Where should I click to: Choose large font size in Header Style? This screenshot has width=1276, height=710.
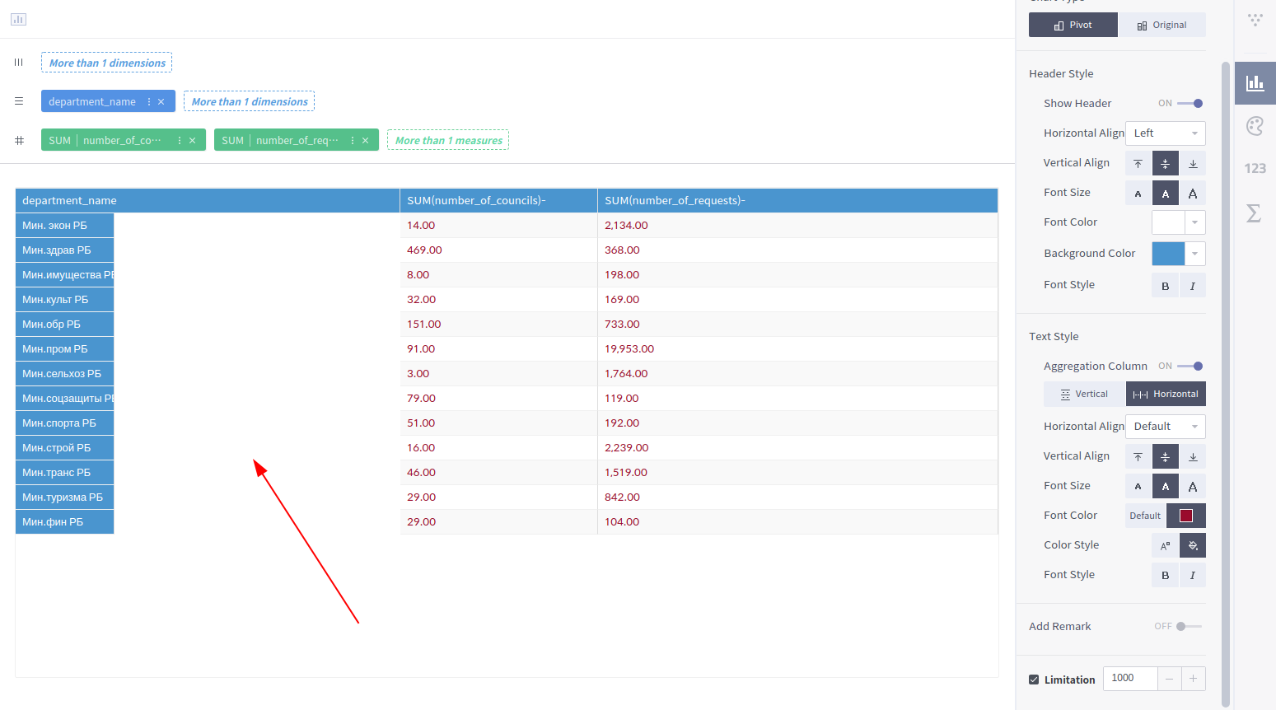click(x=1193, y=194)
